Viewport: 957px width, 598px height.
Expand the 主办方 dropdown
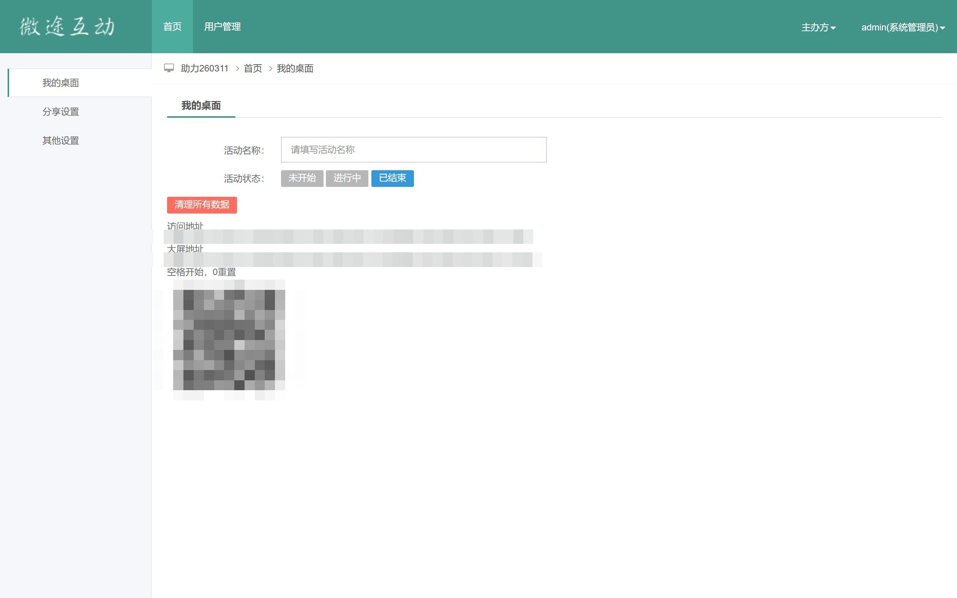pos(818,27)
